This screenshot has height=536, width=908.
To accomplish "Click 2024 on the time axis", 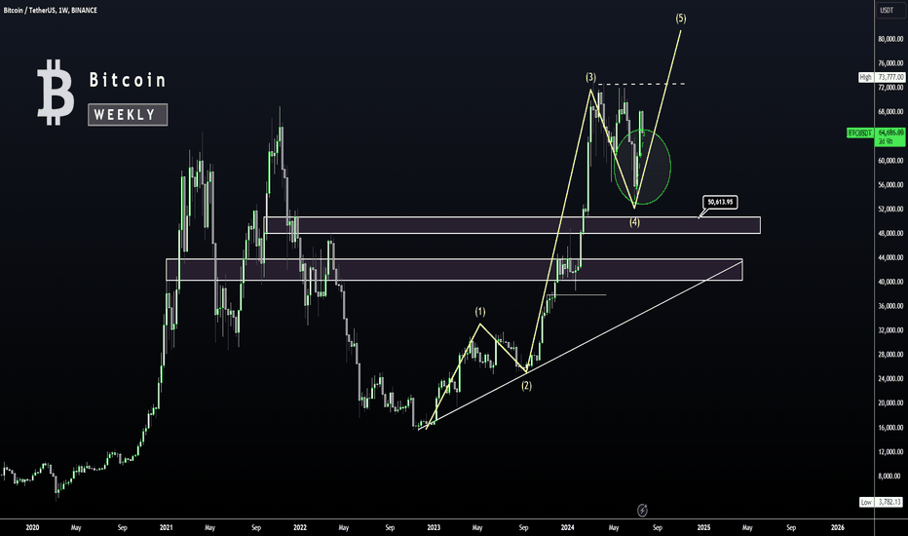I will [567, 527].
